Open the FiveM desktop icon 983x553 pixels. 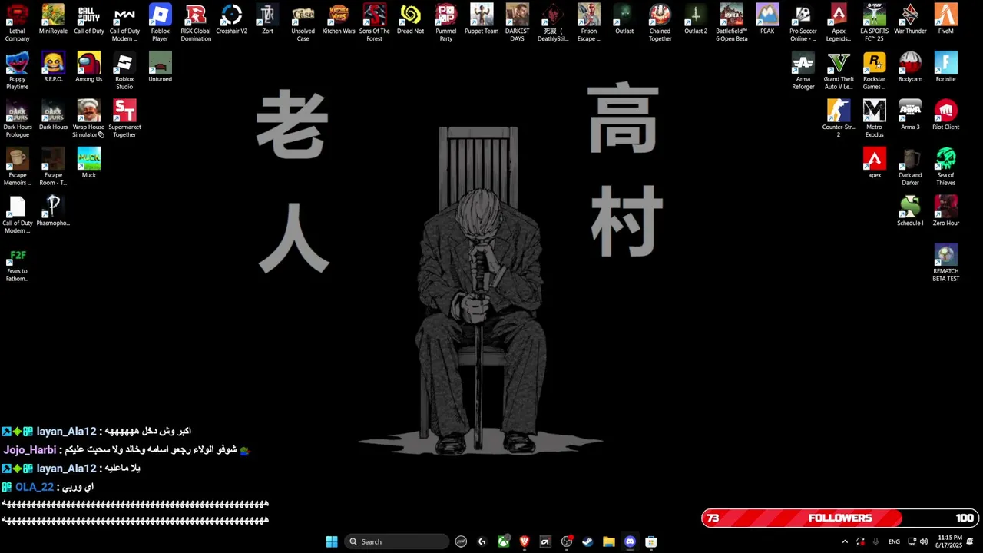[x=945, y=20]
